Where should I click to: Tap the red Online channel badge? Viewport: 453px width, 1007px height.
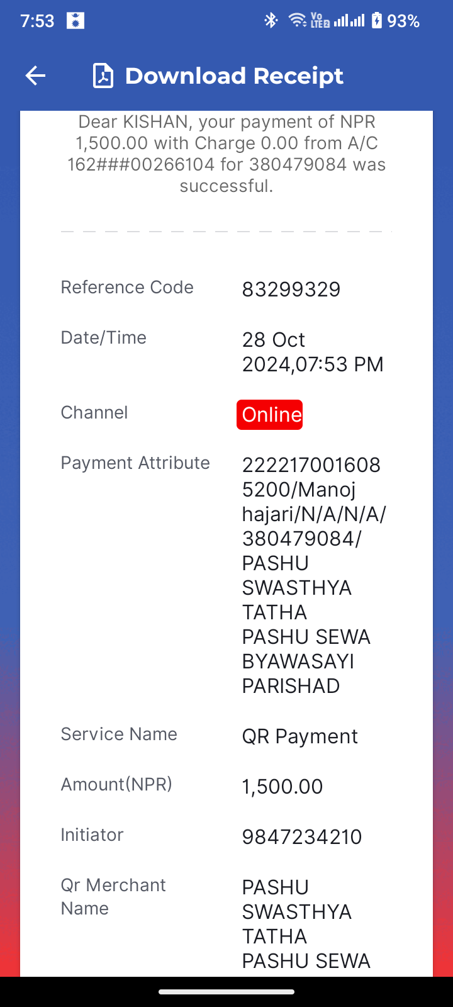[270, 415]
